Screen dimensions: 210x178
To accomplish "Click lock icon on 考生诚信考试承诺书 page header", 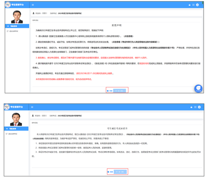I will pyautogui.click(x=191, y=107).
